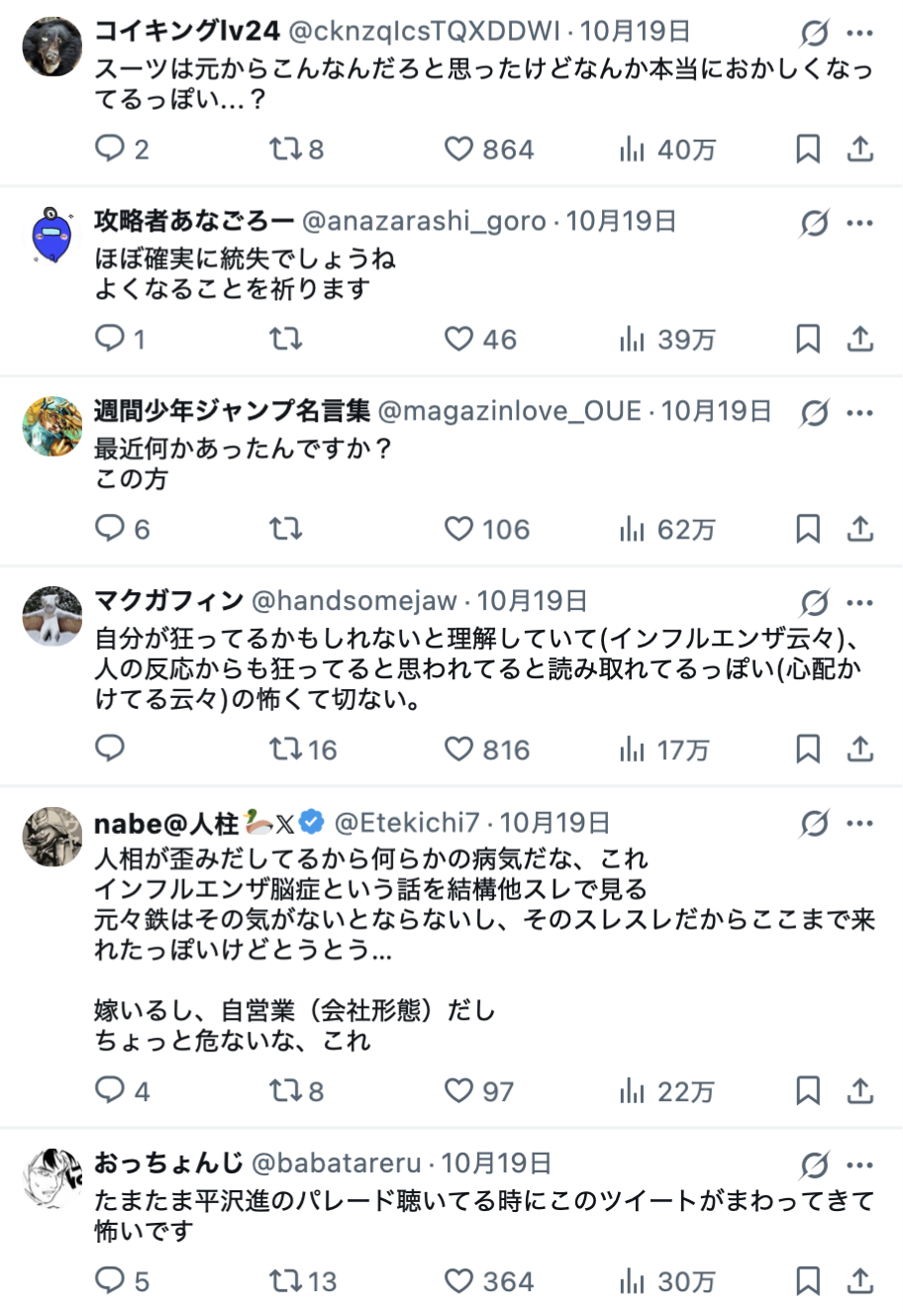Open @Etekichi7 profile link
The image size is (903, 1315).
(407, 823)
